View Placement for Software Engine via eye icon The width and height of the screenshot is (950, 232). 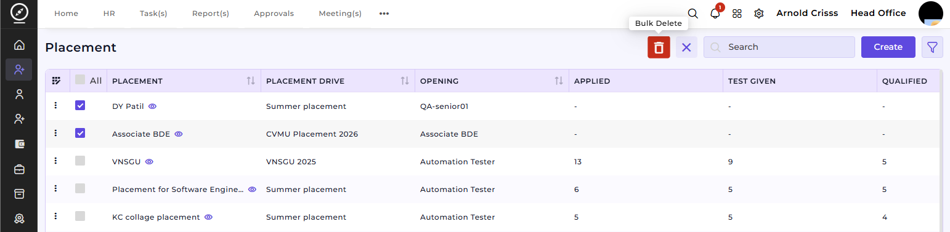click(252, 190)
